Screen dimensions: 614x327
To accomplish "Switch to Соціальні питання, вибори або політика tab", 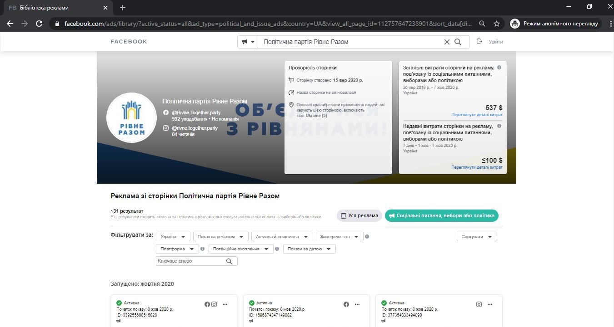I will [442, 216].
